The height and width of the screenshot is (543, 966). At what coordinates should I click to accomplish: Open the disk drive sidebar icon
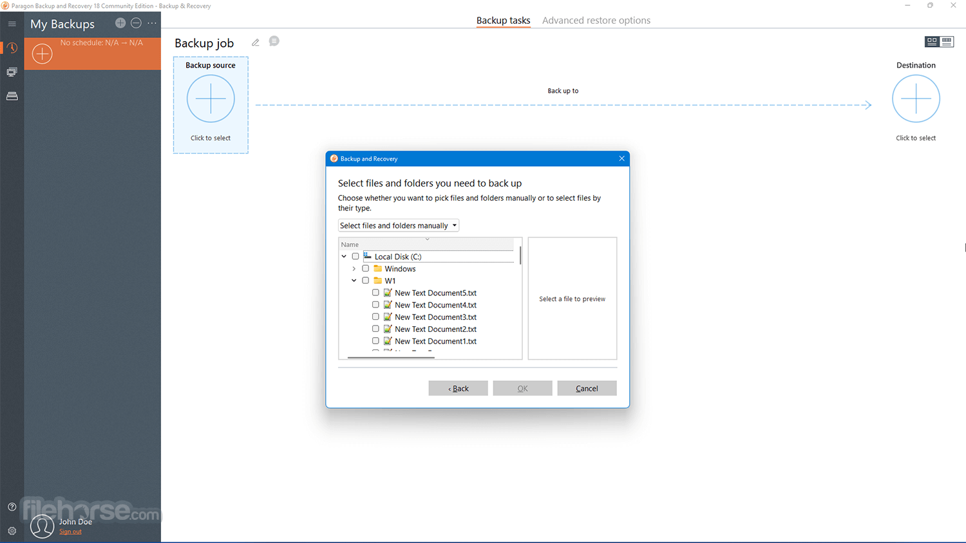coord(12,96)
